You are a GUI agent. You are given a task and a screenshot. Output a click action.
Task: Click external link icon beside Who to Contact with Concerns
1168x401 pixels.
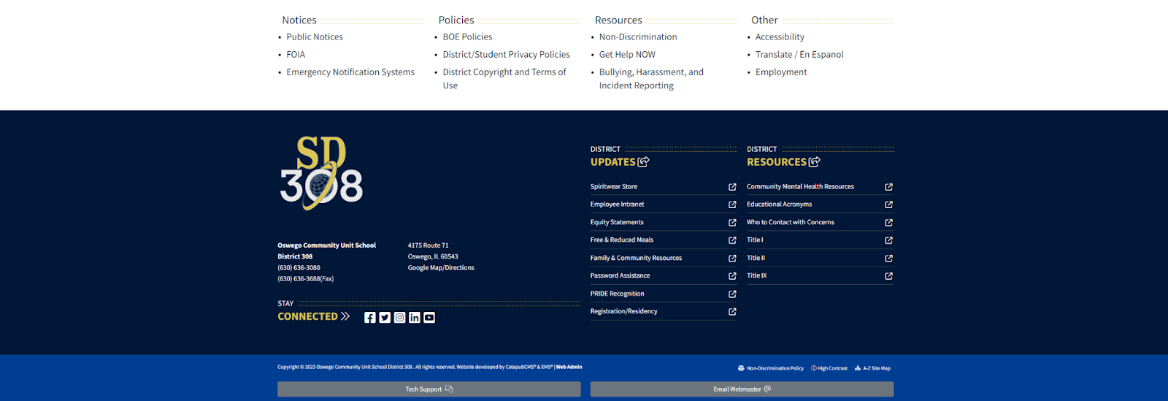[x=888, y=223]
